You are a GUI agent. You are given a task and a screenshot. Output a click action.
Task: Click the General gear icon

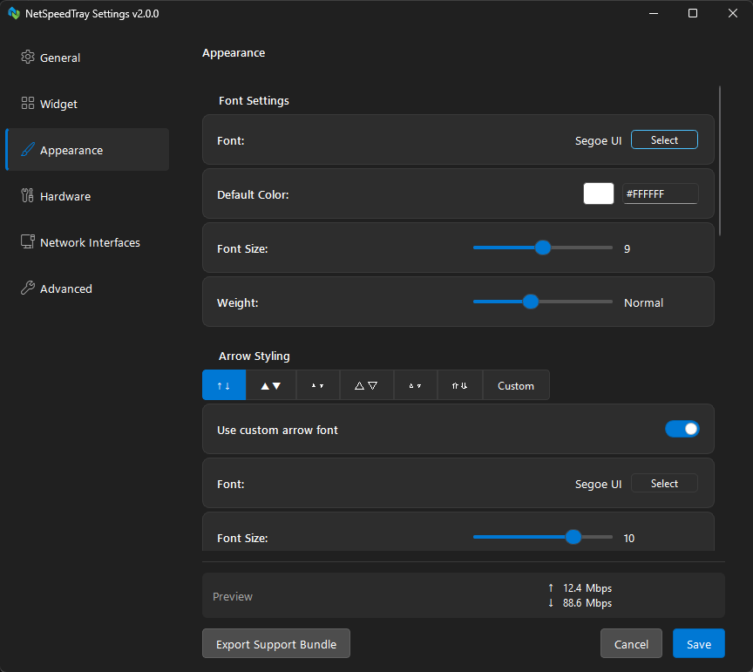[28, 58]
